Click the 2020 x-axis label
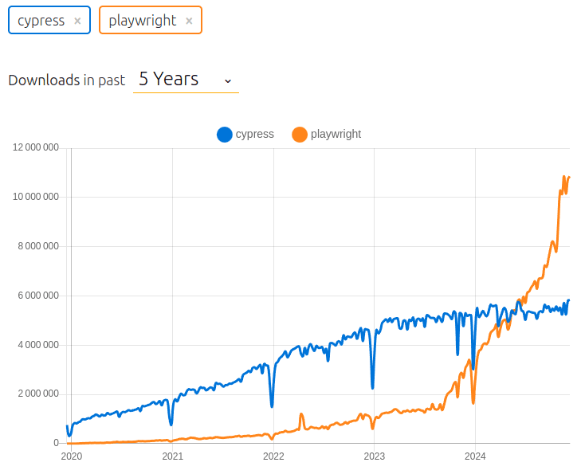The height and width of the screenshot is (474, 581). (x=72, y=456)
